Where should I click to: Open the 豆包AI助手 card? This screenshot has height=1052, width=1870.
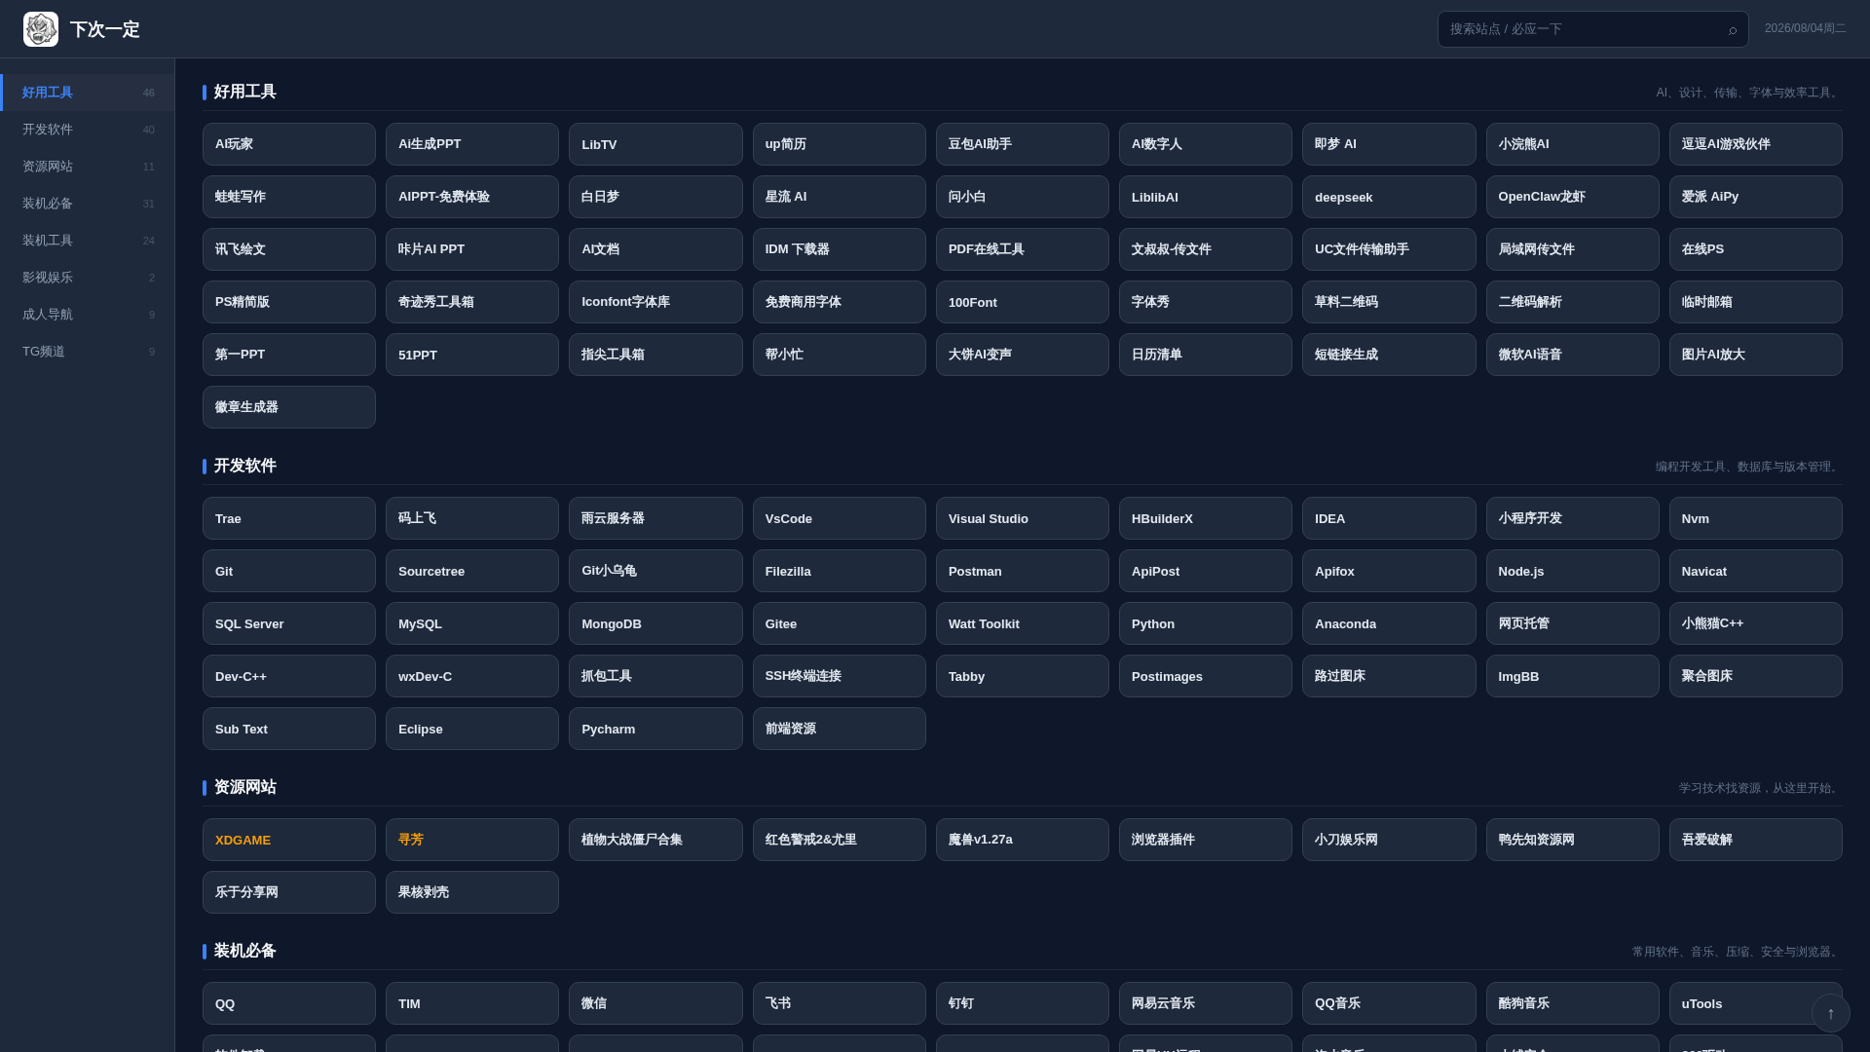[x=1023, y=144]
